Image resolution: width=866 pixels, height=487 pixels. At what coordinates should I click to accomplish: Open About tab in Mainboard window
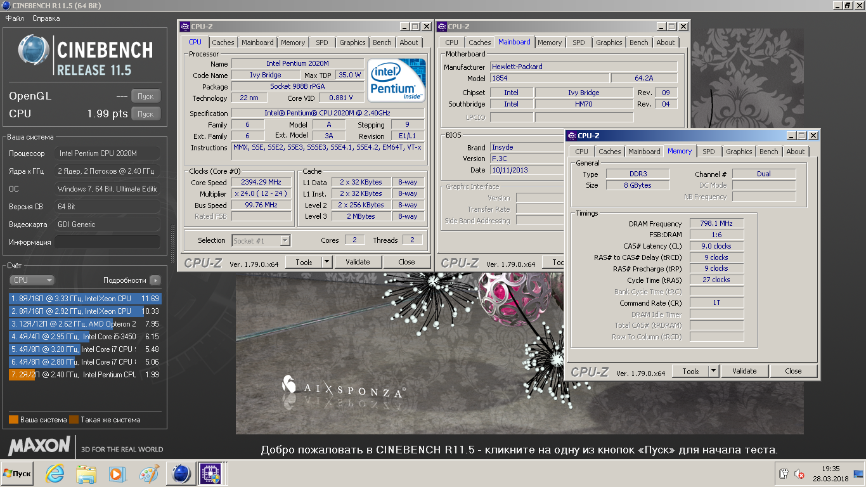[x=666, y=42]
